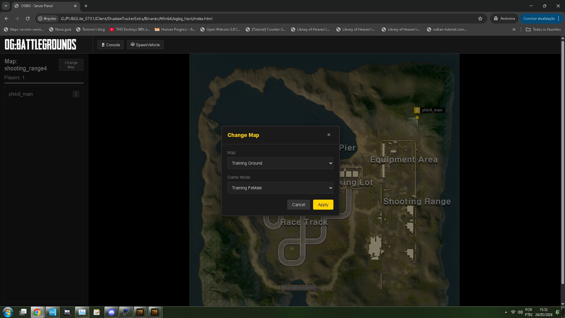
Task: Open the [Tutorial] Counter-S... bookmark
Action: coord(266,29)
